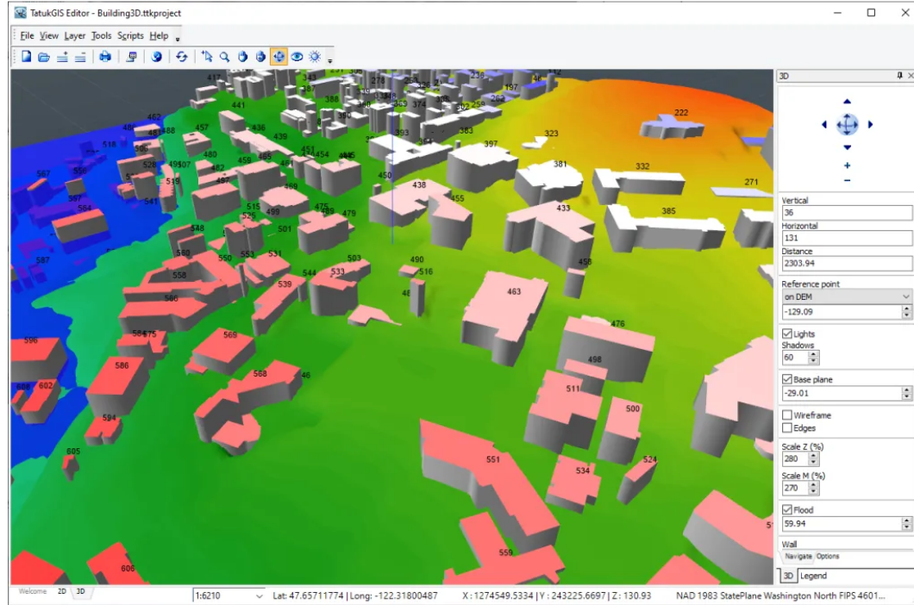Open the Reference point 'on DEM' dropdown
This screenshot has width=914, height=605.
pos(845,296)
